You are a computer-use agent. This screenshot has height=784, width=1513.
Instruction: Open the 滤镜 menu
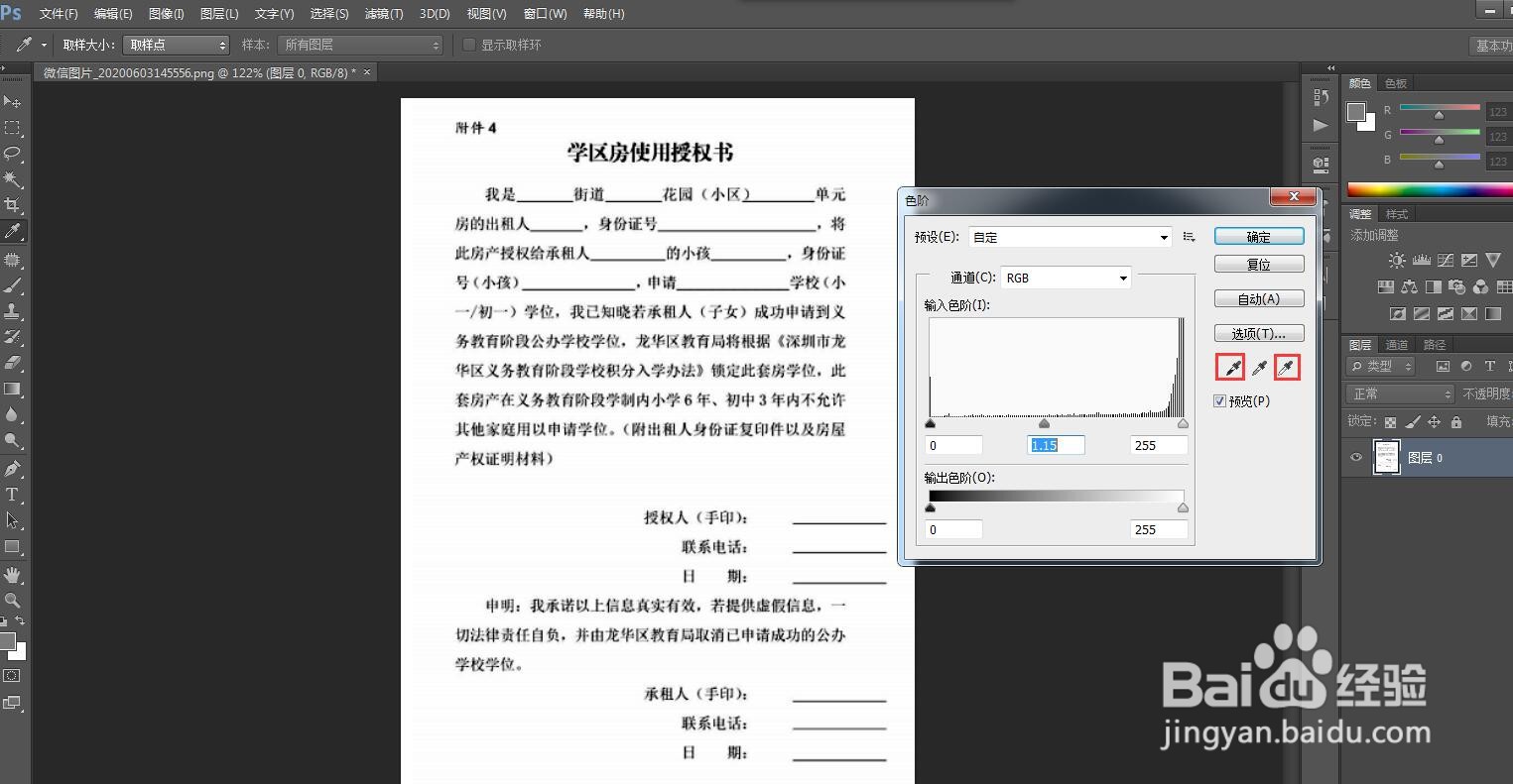click(384, 13)
